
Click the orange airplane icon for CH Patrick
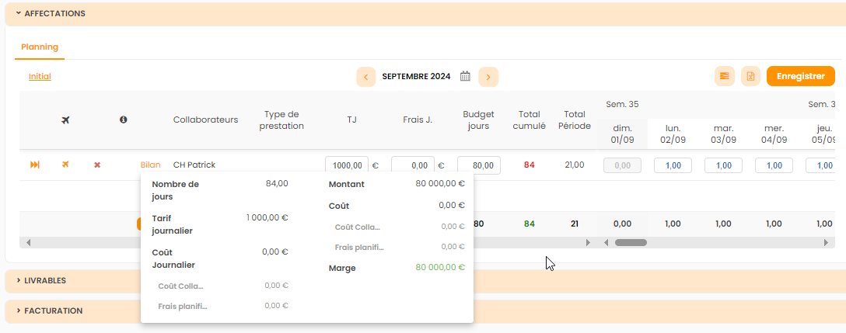[x=66, y=165]
